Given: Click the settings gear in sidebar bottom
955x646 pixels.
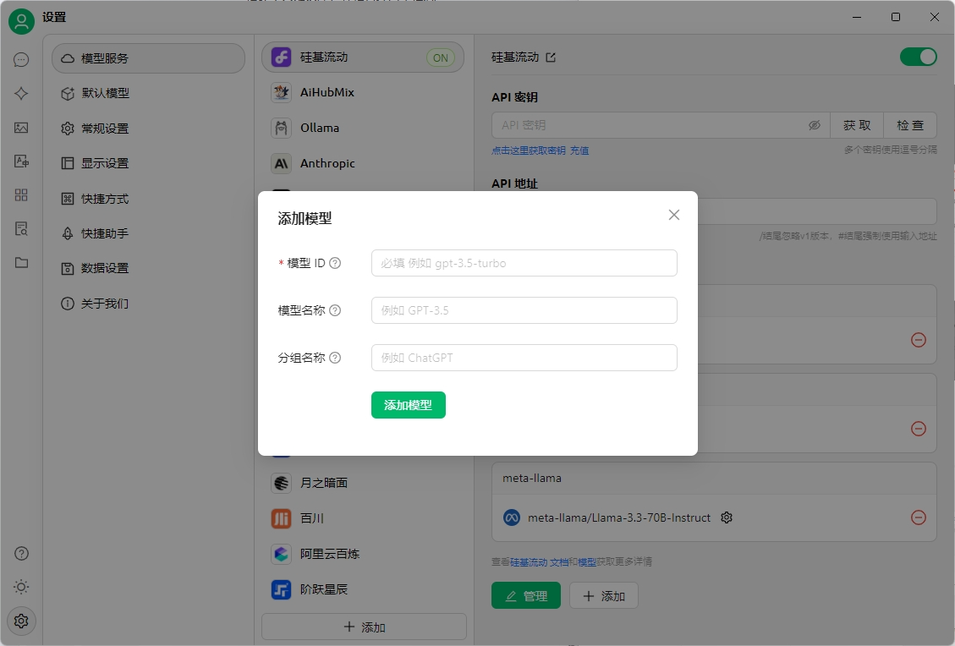Looking at the screenshot, I should pyautogui.click(x=21, y=621).
